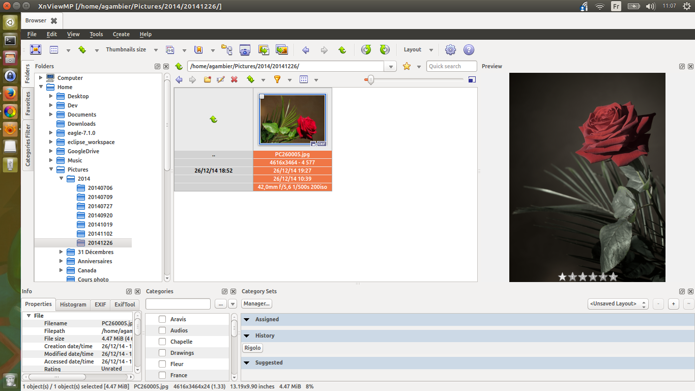Create new folder with the folder icon
Screen dimensions: 695x391
pos(207,80)
